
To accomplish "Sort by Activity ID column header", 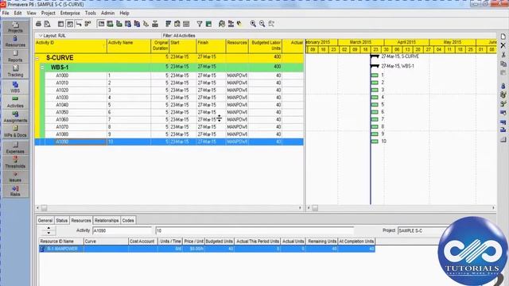I will pyautogui.click(x=71, y=46).
